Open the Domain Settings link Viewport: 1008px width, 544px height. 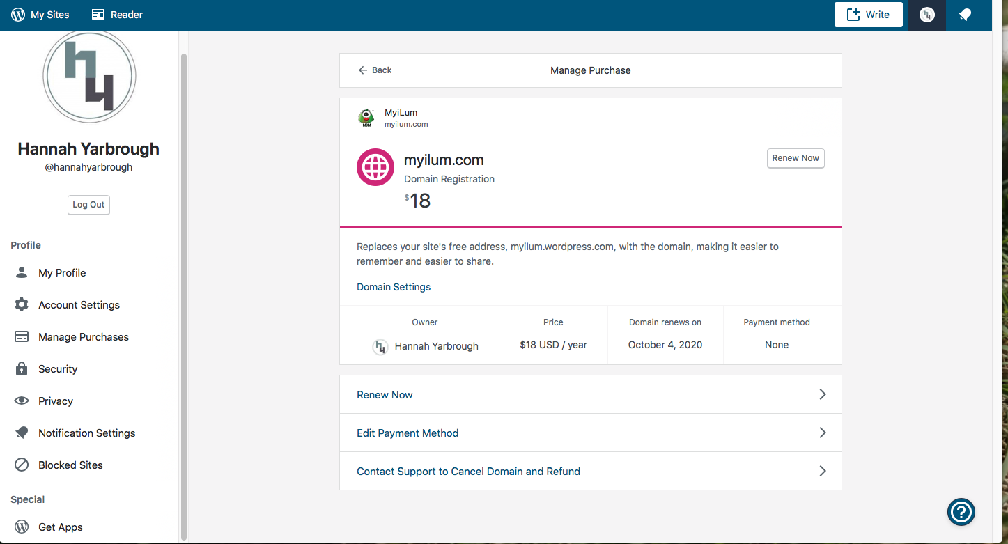[394, 287]
